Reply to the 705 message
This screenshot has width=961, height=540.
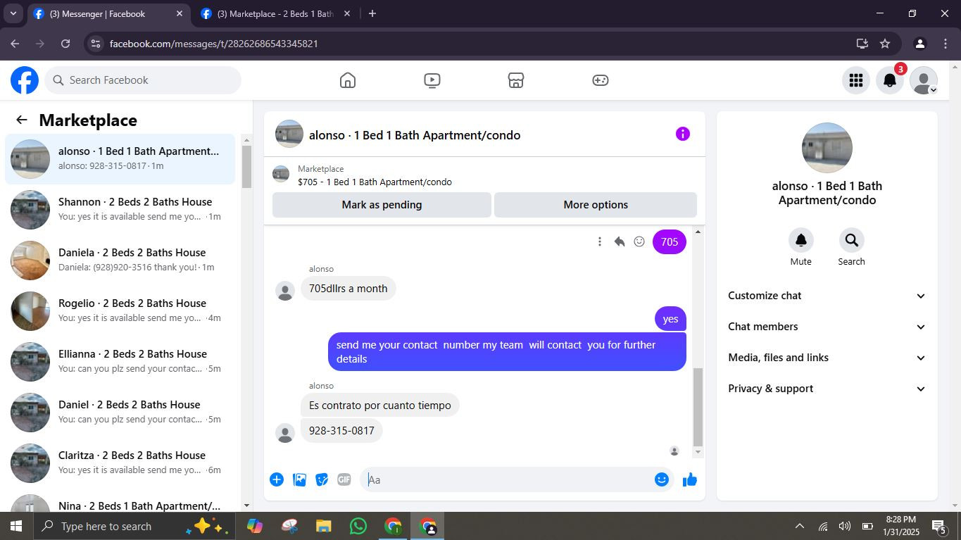click(620, 241)
